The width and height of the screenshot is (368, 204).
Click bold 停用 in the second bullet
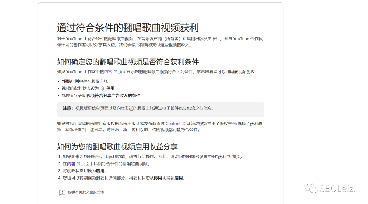click(110, 88)
